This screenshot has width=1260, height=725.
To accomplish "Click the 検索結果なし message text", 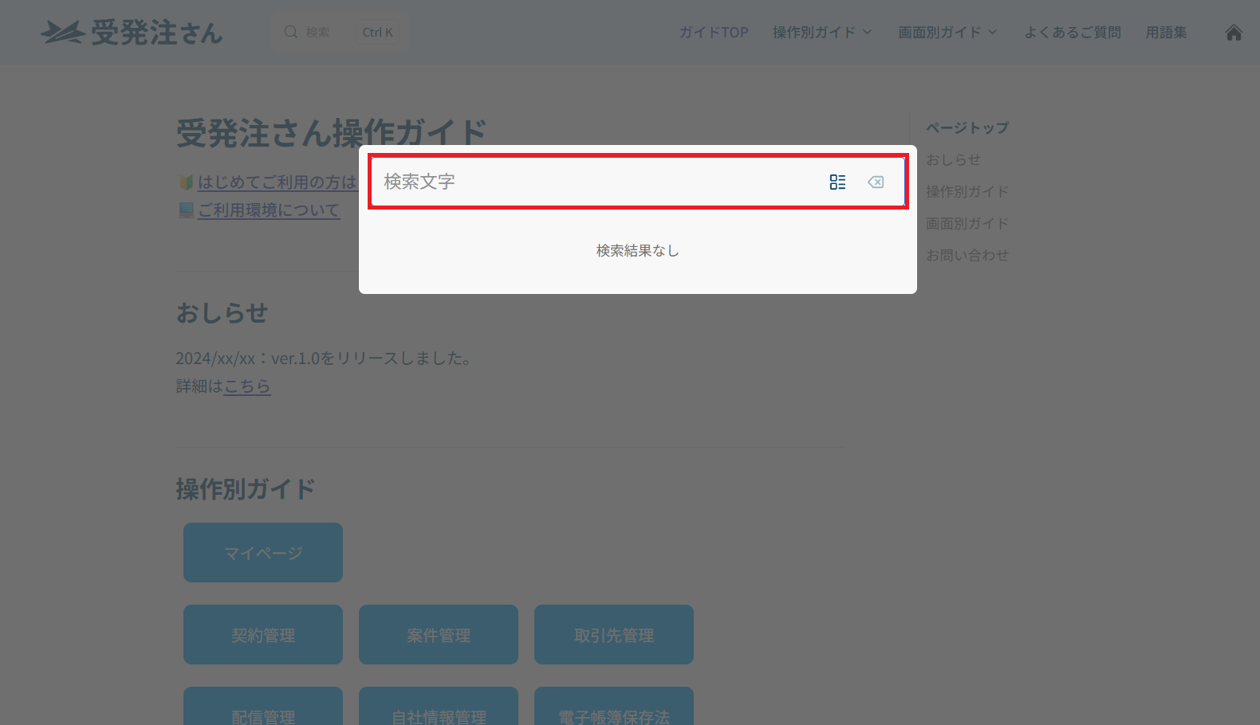I will point(638,251).
